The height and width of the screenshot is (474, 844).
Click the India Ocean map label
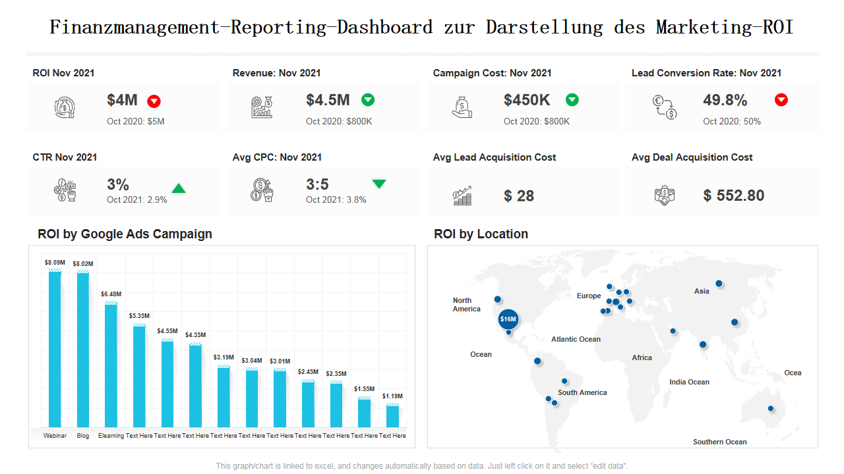tap(690, 382)
